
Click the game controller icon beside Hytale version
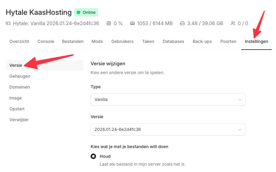8,23
